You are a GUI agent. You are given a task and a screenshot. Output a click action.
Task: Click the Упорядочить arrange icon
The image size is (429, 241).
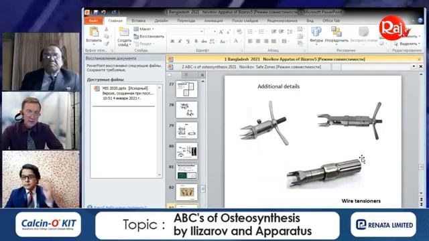click(336, 31)
